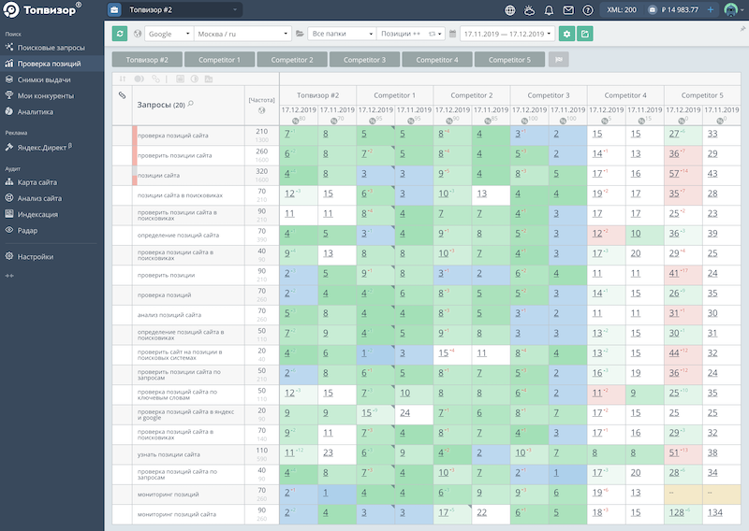Click the link chain icon in table toolbar
This screenshot has height=531, width=749.
155,79
